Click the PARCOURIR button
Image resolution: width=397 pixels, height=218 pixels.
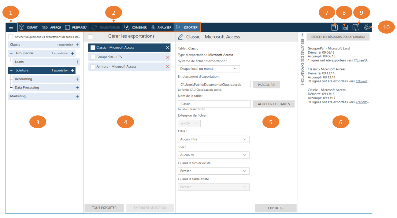pyautogui.click(x=267, y=85)
